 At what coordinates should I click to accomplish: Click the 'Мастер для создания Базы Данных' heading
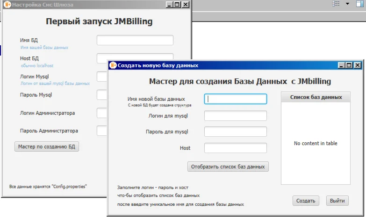240,81
